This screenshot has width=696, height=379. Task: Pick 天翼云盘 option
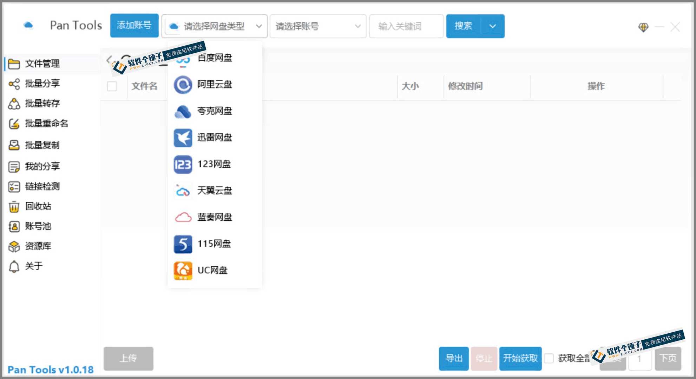215,191
